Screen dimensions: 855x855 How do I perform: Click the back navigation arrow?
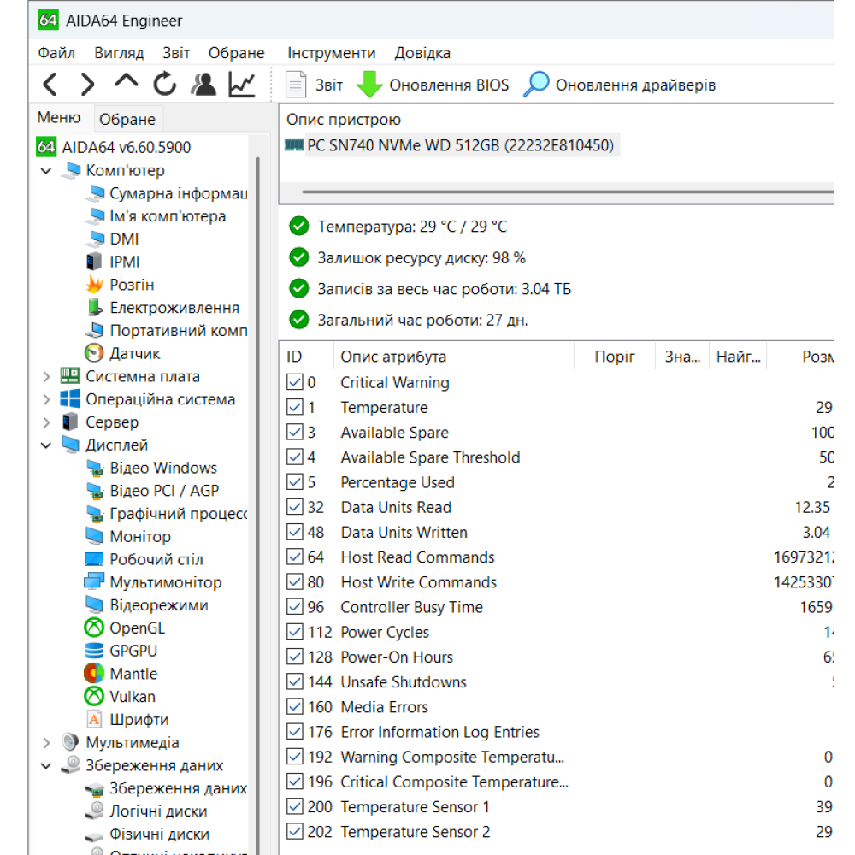(x=50, y=84)
